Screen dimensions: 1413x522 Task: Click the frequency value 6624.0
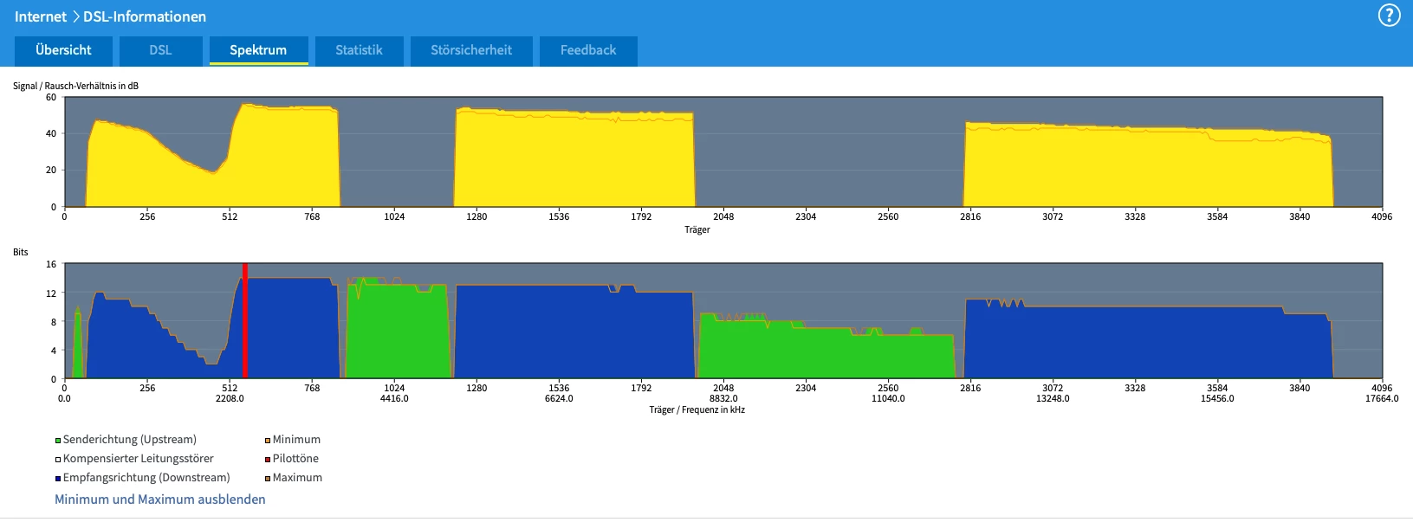[559, 398]
